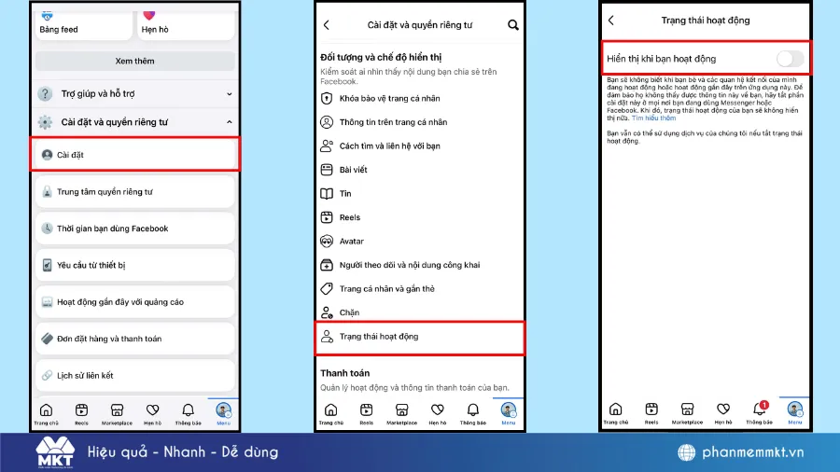Expand 'Trợ giúp và hỗ trợ' chevron
Viewport: 840px width, 472px height.
tap(230, 93)
